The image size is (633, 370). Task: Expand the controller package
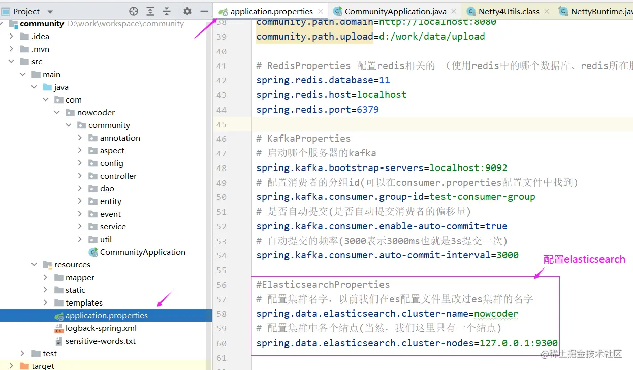pyautogui.click(x=80, y=176)
